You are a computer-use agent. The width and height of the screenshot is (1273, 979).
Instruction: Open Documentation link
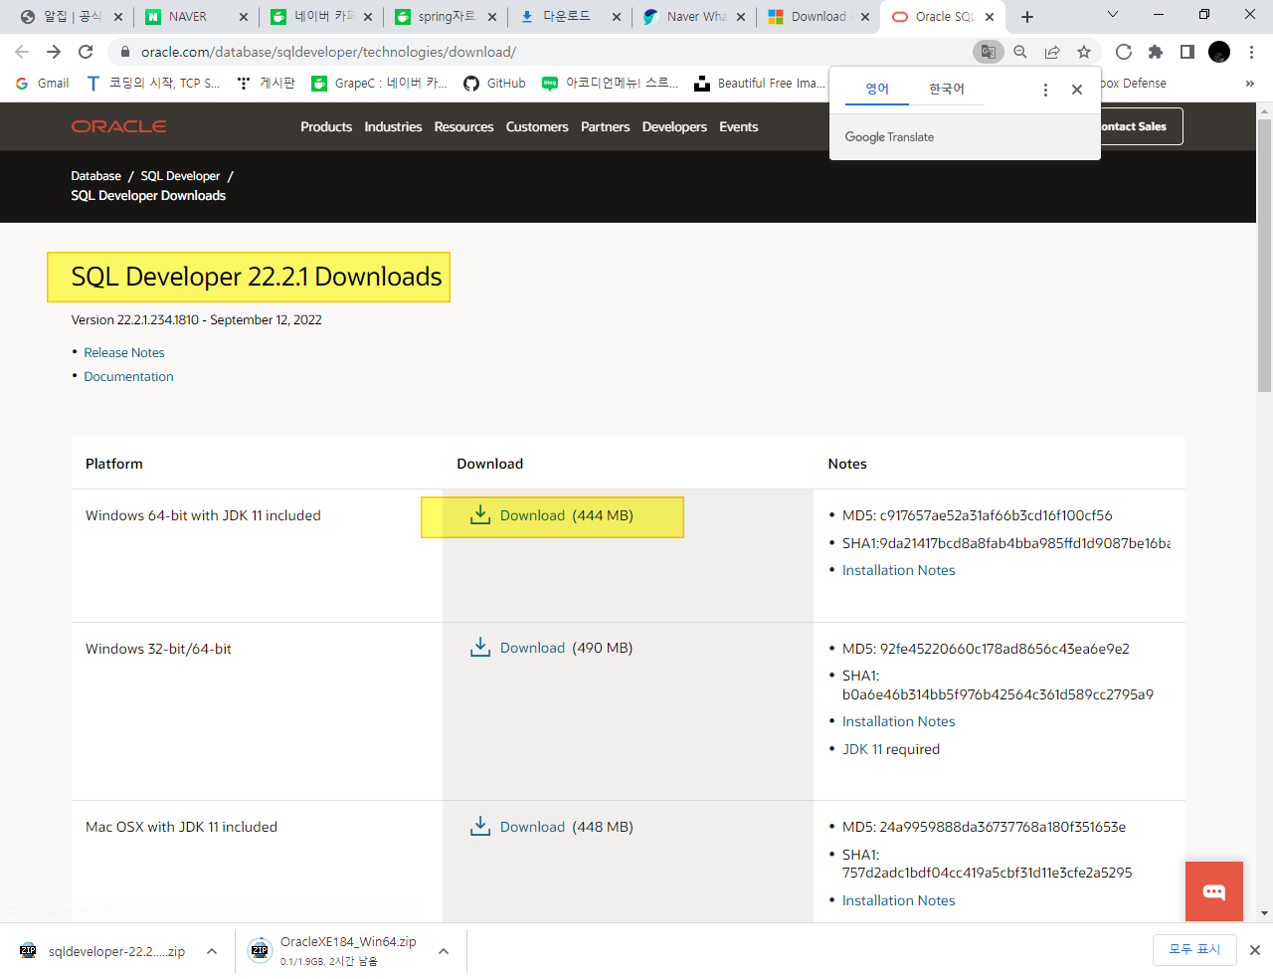point(128,377)
